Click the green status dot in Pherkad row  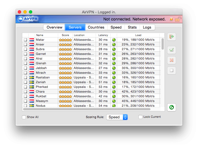pyautogui.click(x=114, y=87)
